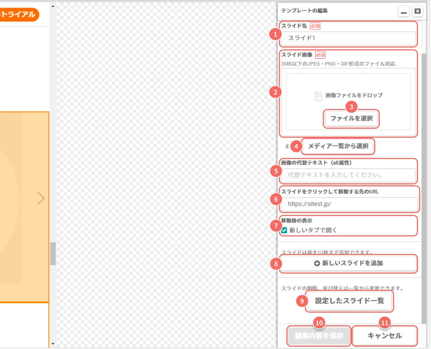Click the ファイルを選択 button
This screenshot has width=431, height=349.
(351, 118)
